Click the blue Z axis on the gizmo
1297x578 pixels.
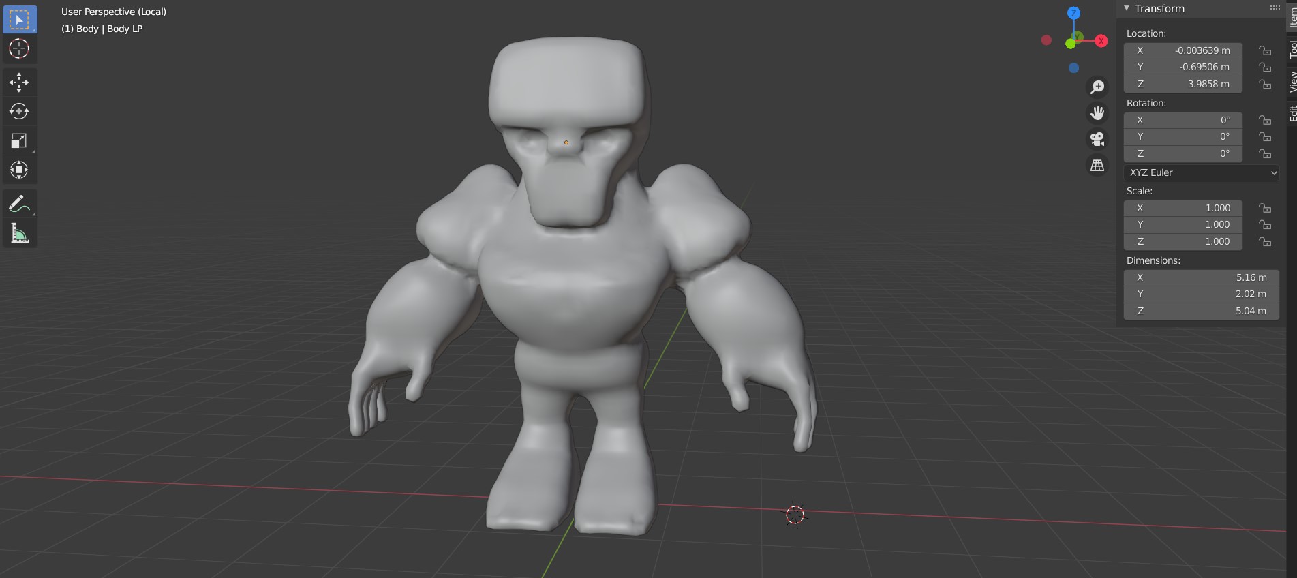pos(1074,13)
